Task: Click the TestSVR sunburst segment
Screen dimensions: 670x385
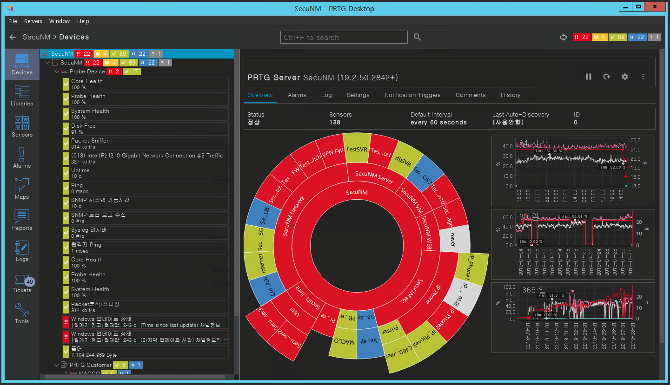Action: [357, 149]
